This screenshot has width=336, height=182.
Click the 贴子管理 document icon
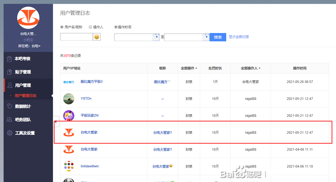pyautogui.click(x=10, y=72)
